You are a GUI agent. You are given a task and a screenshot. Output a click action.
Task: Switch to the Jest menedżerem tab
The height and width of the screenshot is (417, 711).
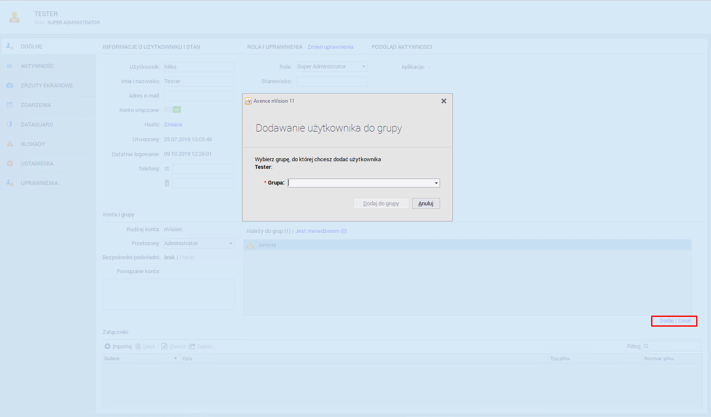(321, 231)
